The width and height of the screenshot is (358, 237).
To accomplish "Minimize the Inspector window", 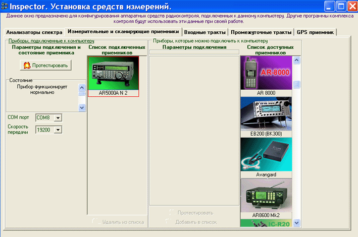I will click(329, 7).
